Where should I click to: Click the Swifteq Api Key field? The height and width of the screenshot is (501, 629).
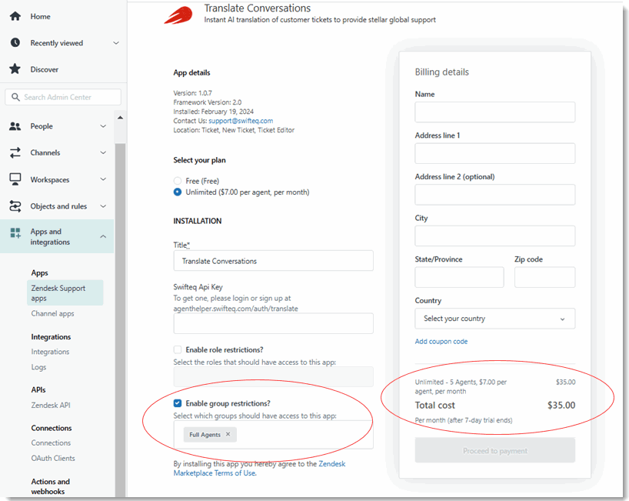[x=273, y=323]
